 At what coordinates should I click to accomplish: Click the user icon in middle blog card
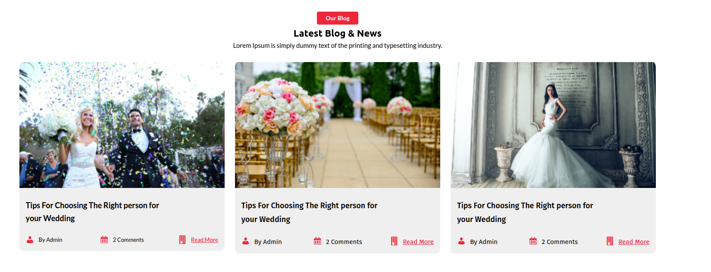click(x=246, y=241)
